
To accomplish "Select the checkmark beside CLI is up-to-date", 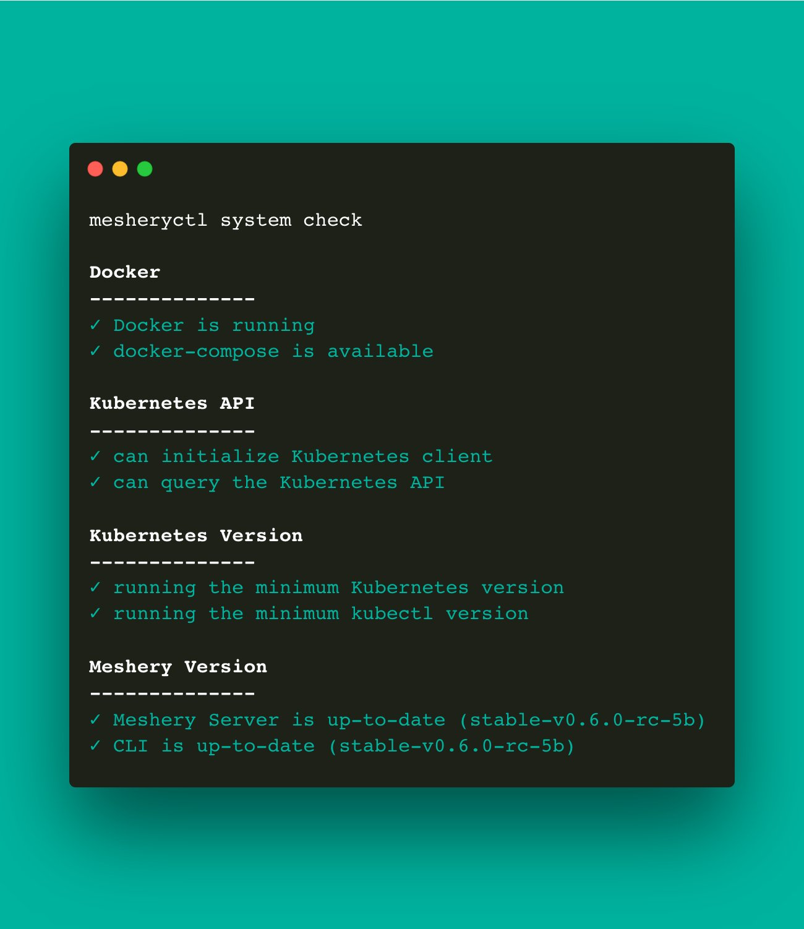I will (96, 746).
